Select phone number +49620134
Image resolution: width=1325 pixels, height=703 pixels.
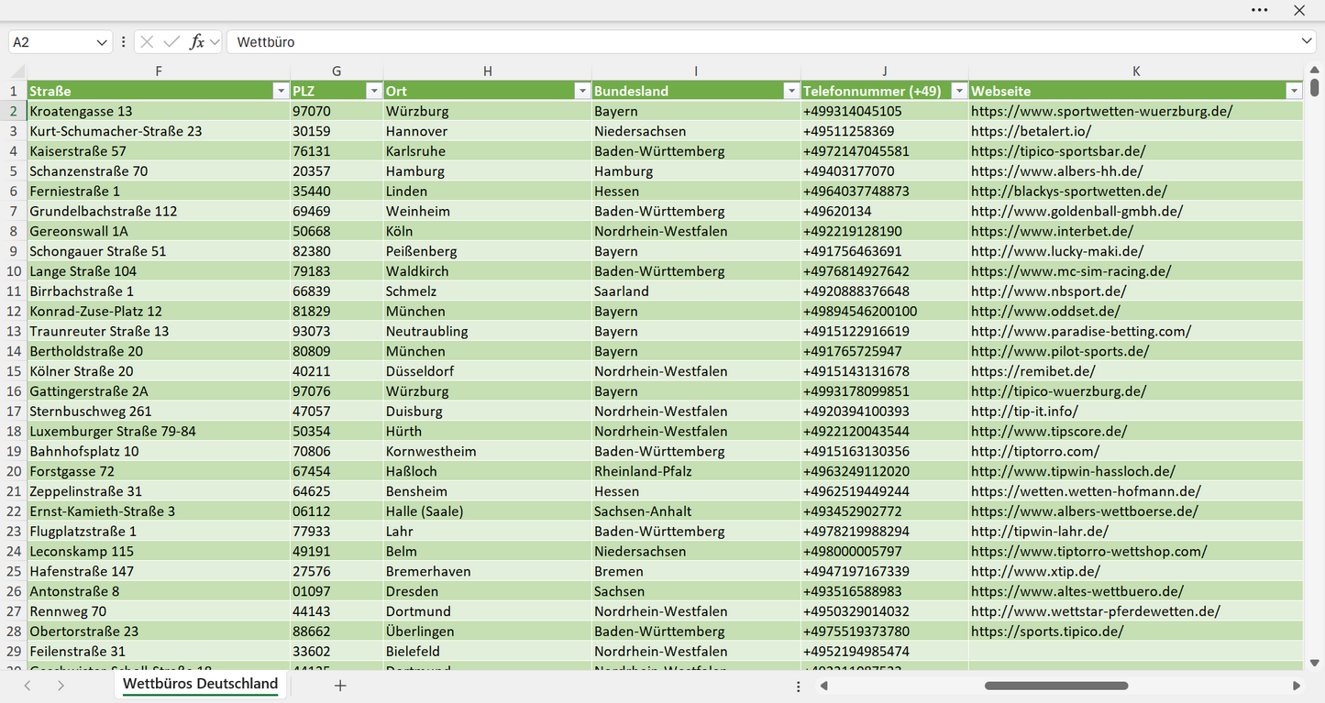(885, 211)
